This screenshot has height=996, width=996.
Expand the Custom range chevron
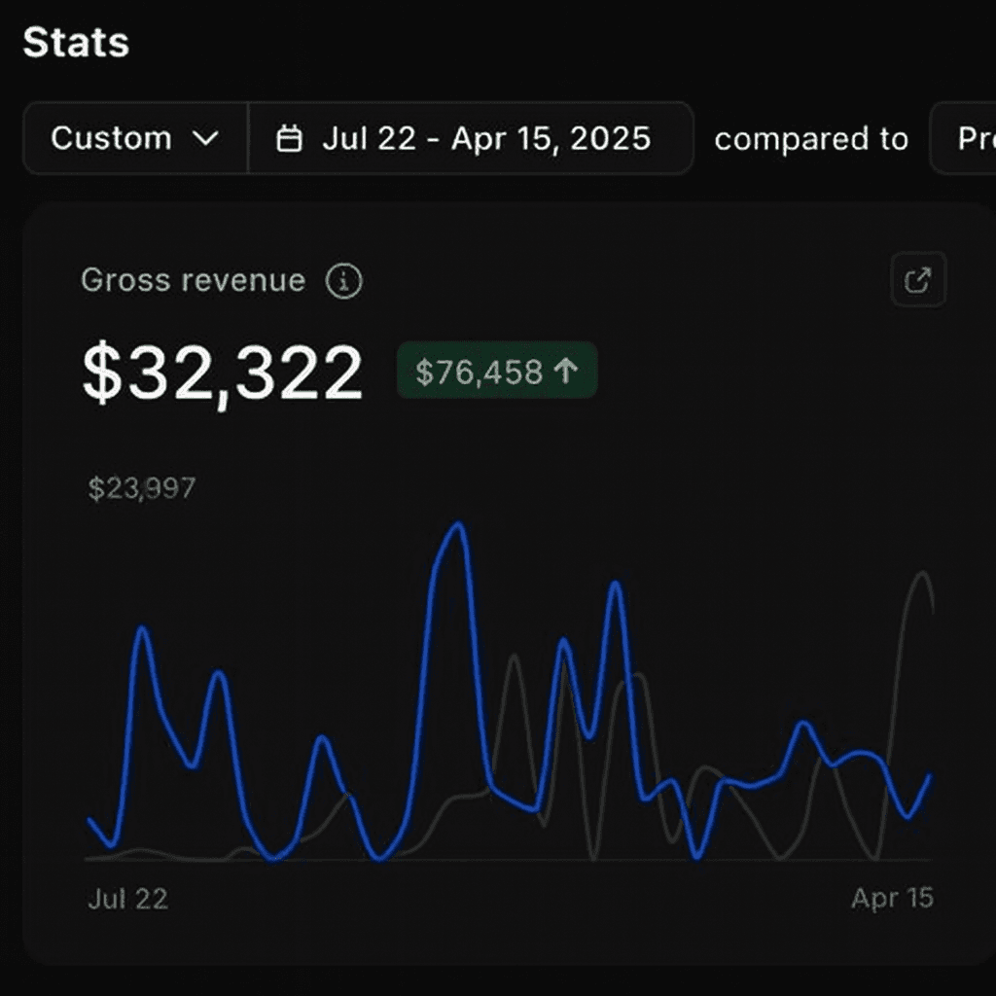(x=205, y=139)
